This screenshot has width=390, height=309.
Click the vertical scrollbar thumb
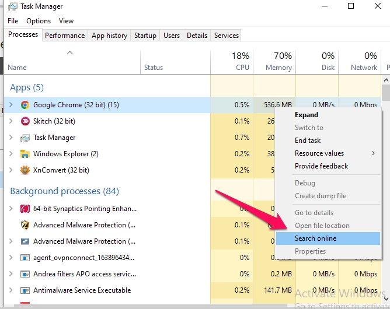(x=386, y=93)
